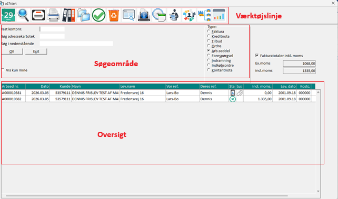The width and height of the screenshot is (338, 199).
Task: Toggle Fakturatotaler inkl. moms checkbox
Action: (x=257, y=56)
